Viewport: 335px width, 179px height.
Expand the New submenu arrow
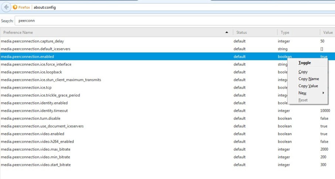[x=323, y=93]
